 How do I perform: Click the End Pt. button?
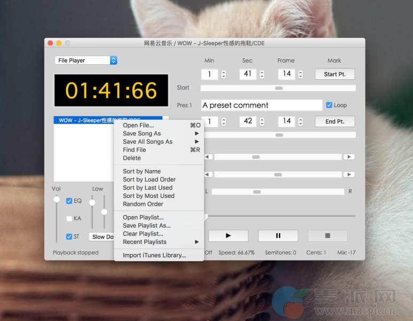334,121
